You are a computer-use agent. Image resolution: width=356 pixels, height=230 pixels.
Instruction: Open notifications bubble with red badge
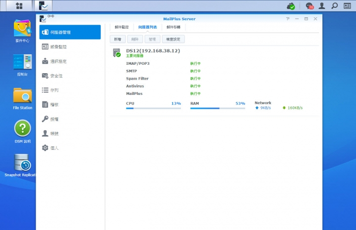tap(310, 6)
